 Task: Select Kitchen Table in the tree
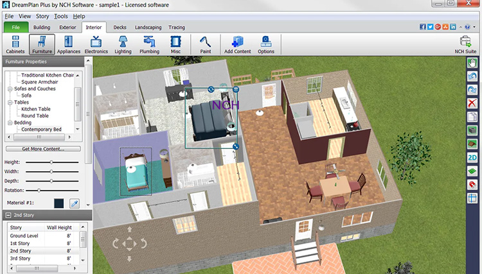point(35,109)
